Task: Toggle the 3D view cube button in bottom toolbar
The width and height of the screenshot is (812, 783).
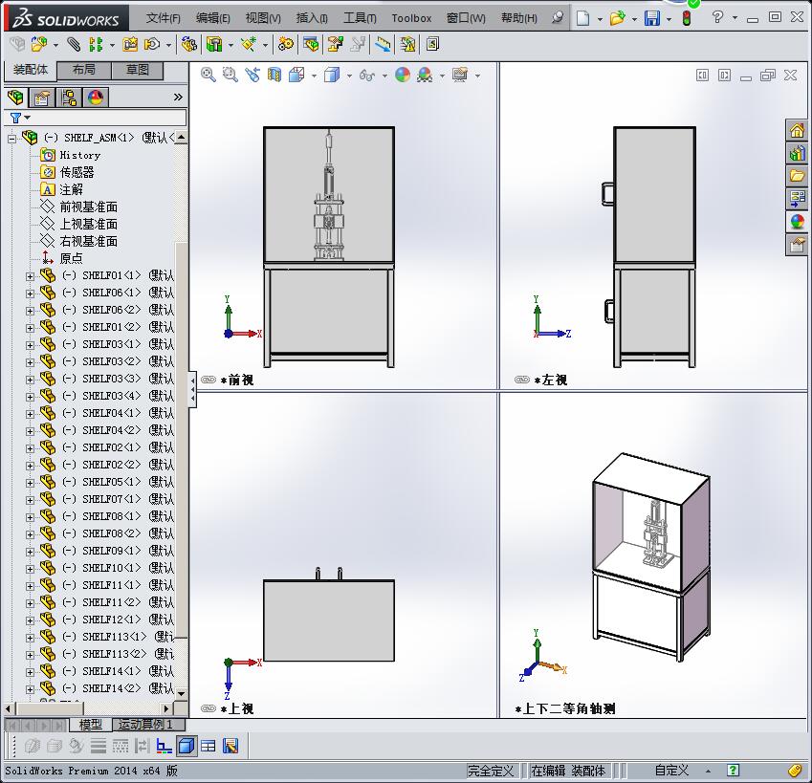Action: 187,746
